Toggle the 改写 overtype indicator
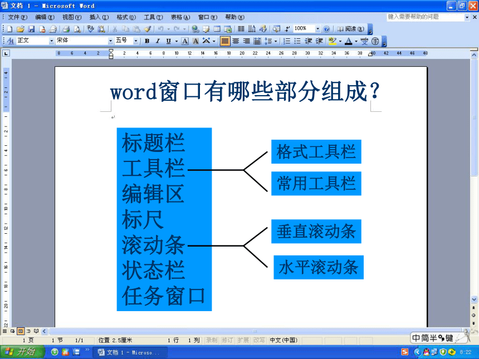 pos(259,340)
